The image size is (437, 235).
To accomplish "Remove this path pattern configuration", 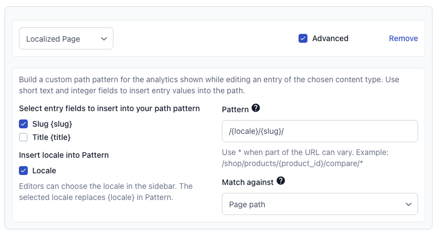I will pos(403,38).
